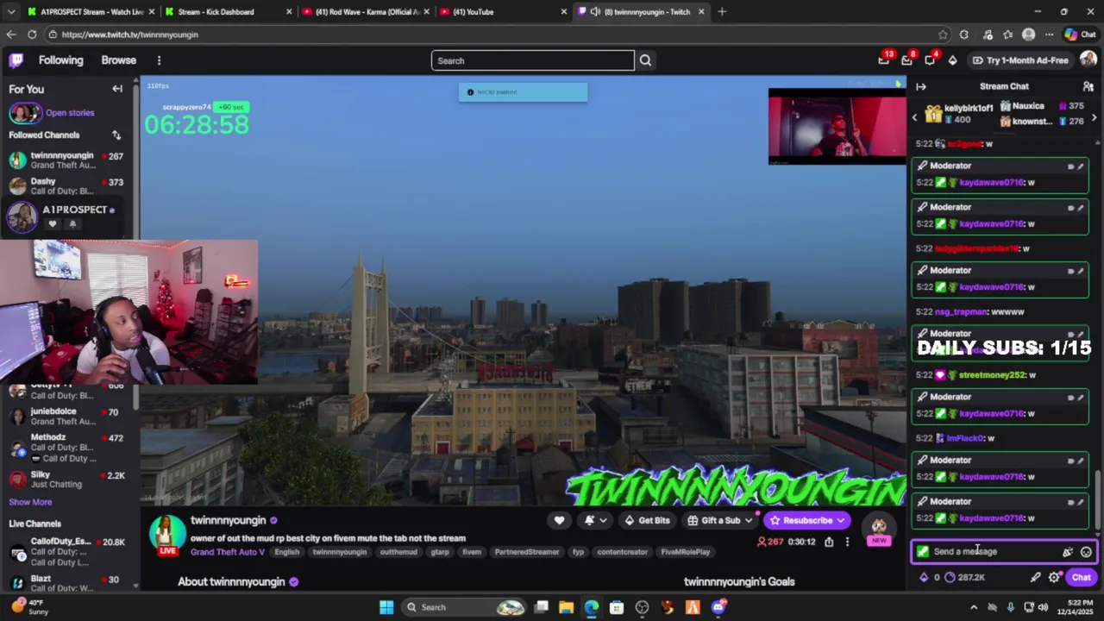
Task: Open the Following page
Action: (60, 60)
